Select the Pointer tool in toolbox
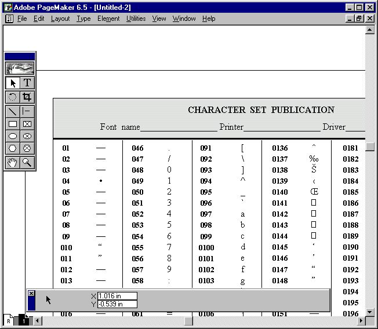The width and height of the screenshot is (378, 329). tap(13, 83)
